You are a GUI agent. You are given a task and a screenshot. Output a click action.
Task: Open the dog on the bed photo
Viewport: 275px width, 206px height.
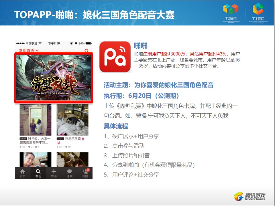coord(72,120)
